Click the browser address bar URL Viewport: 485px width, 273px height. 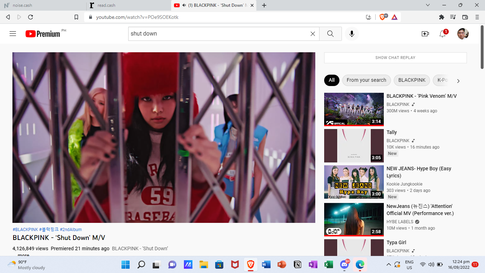pos(137,17)
